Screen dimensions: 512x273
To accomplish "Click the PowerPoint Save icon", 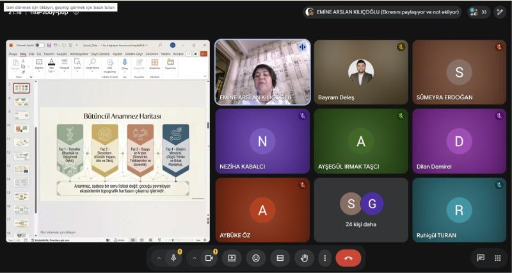I will 49,45.
